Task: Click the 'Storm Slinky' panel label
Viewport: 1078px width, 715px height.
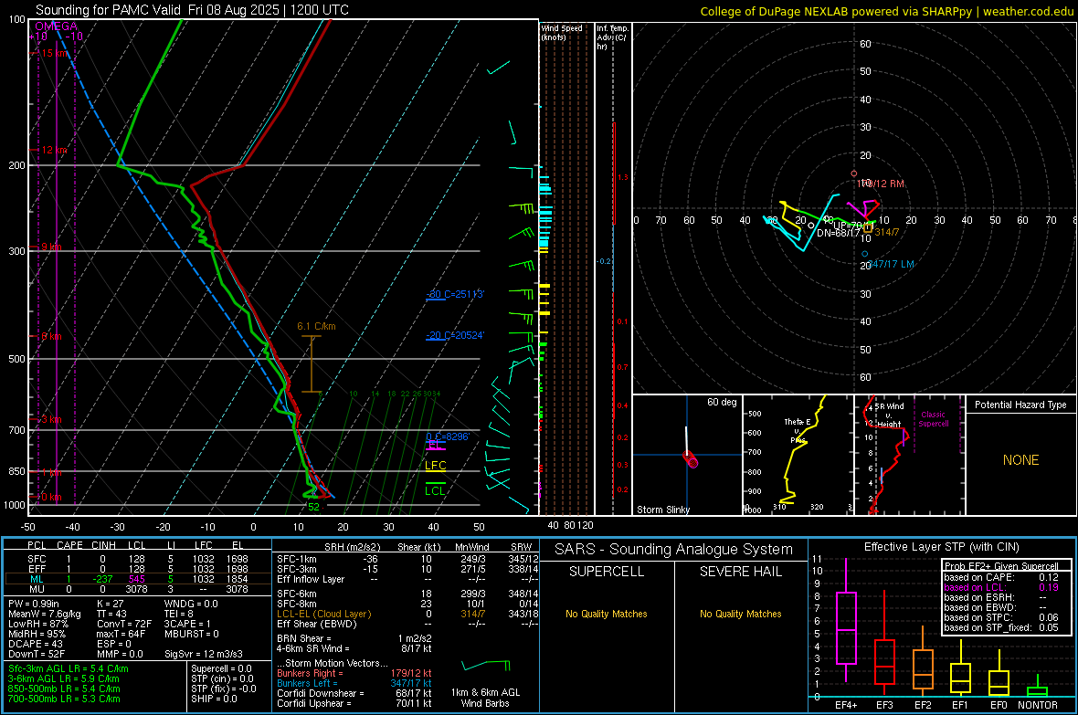Action: click(x=663, y=510)
